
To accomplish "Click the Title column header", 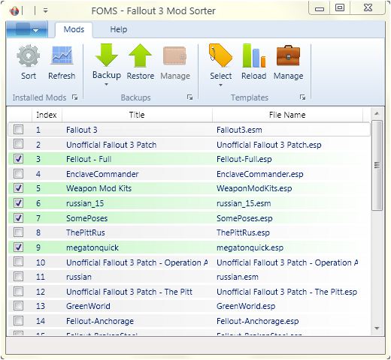I will pyautogui.click(x=137, y=115).
